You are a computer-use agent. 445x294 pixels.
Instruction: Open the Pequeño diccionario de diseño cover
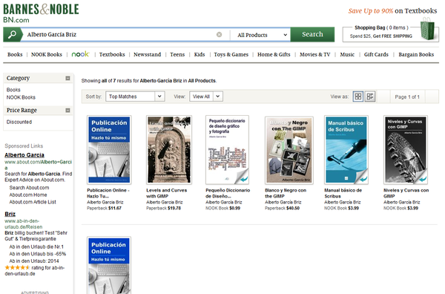point(228,150)
